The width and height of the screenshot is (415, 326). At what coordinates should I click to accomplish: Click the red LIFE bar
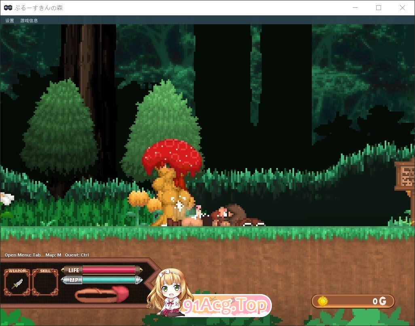[109, 270]
